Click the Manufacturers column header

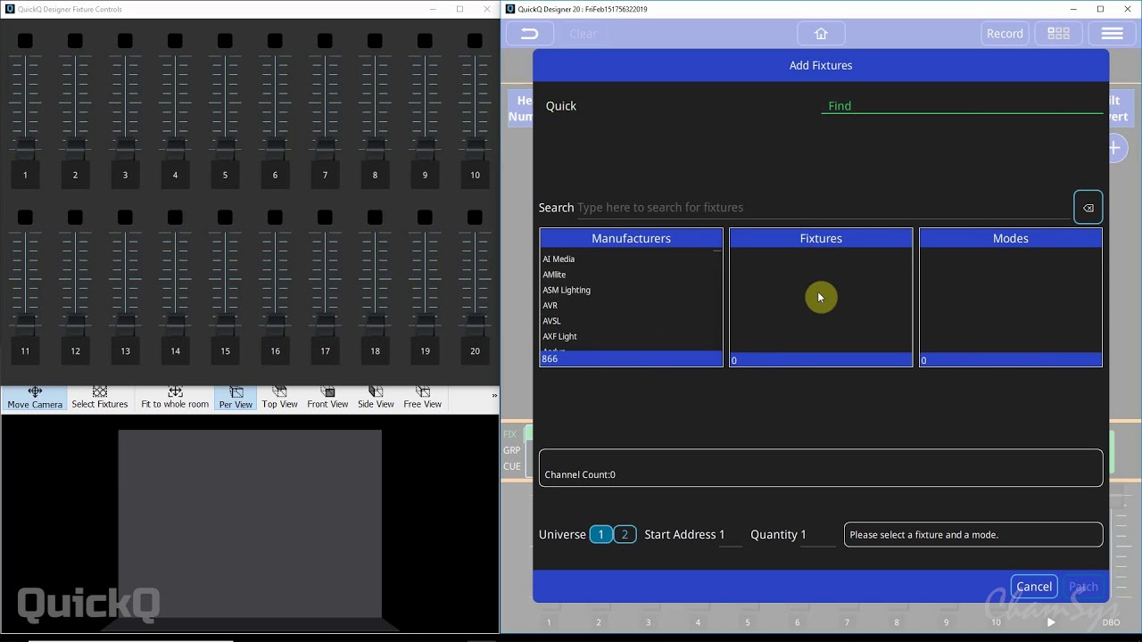[x=631, y=238]
